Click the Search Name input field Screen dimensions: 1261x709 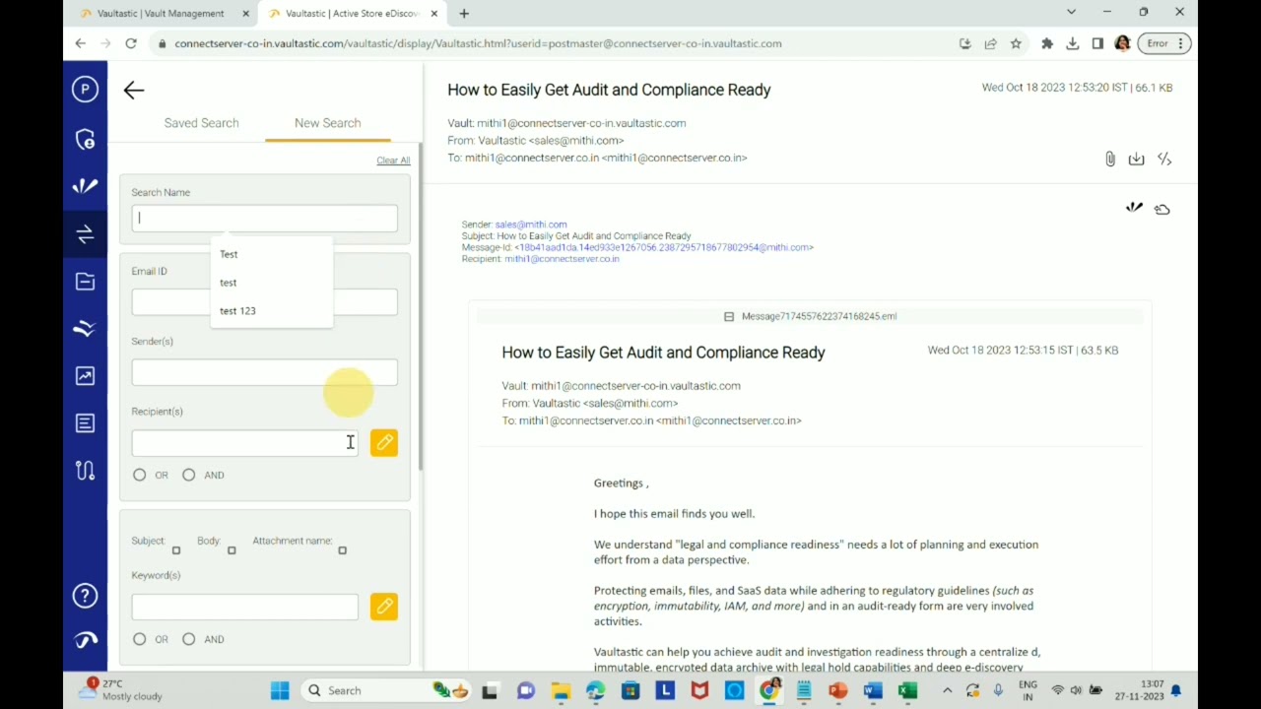point(265,219)
